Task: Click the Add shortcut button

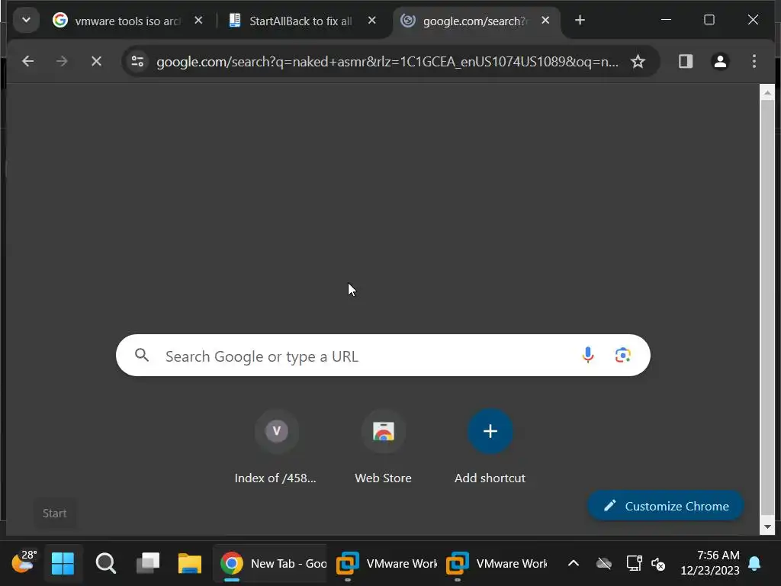Action: [490, 447]
